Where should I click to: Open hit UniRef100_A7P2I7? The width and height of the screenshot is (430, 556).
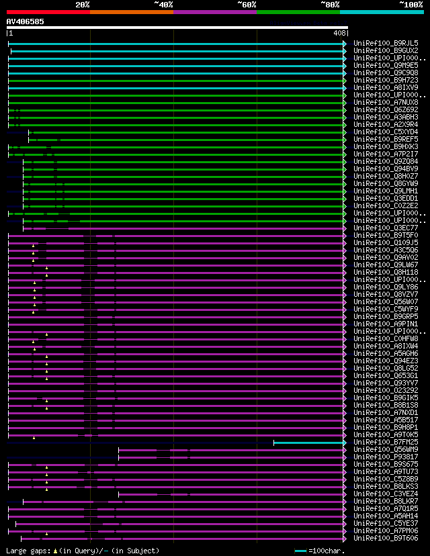click(x=386, y=154)
